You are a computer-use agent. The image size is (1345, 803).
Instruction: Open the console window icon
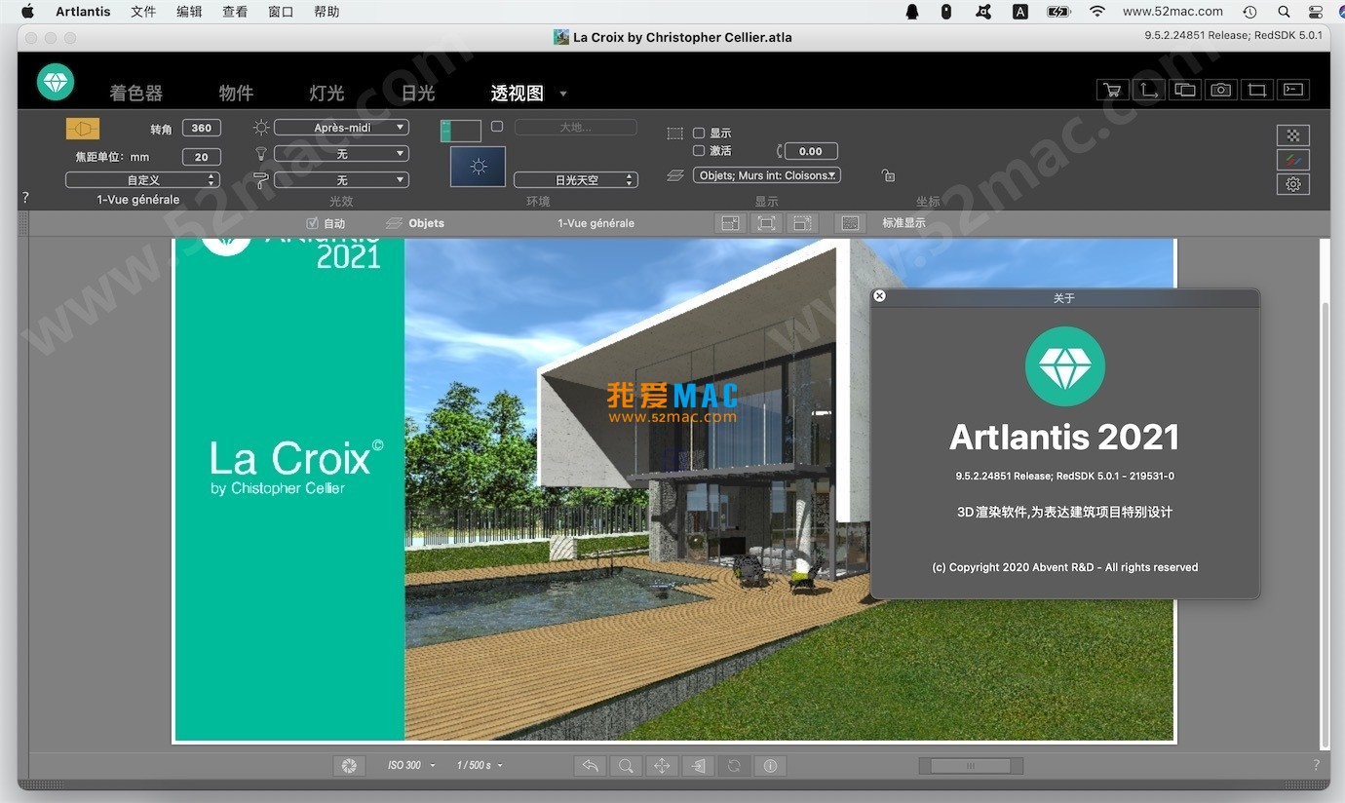1293,90
